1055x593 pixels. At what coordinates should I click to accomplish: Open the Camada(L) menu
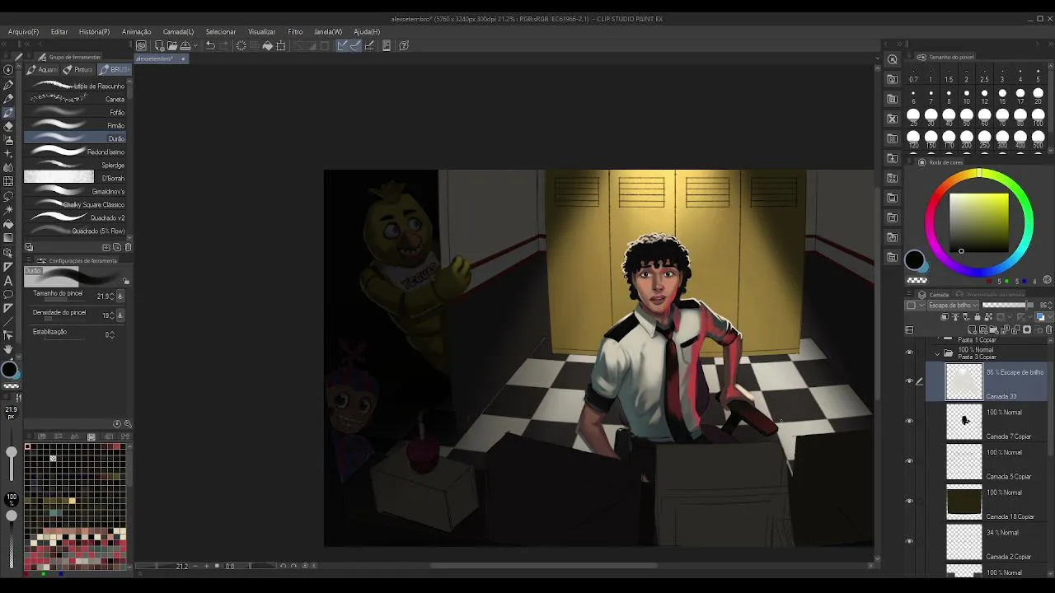tap(178, 32)
